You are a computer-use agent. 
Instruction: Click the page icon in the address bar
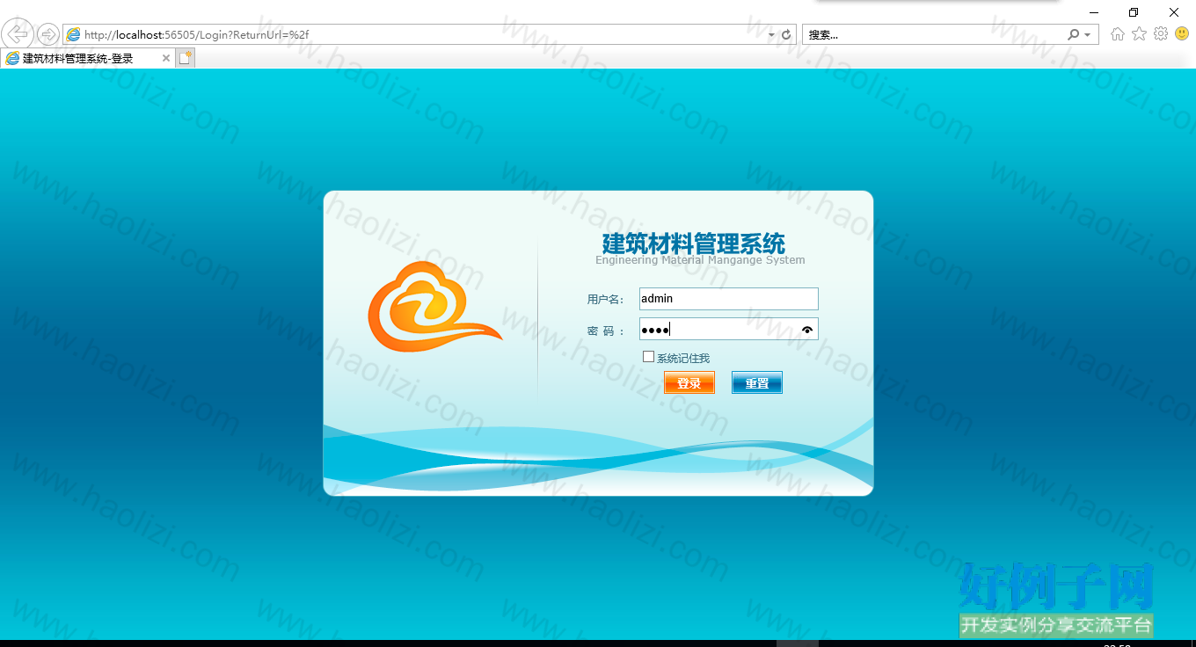pos(73,35)
